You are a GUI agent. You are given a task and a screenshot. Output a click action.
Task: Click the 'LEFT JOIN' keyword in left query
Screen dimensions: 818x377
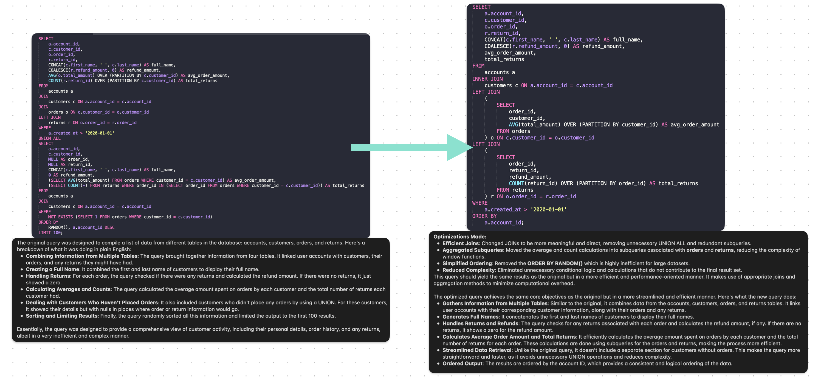(50, 117)
